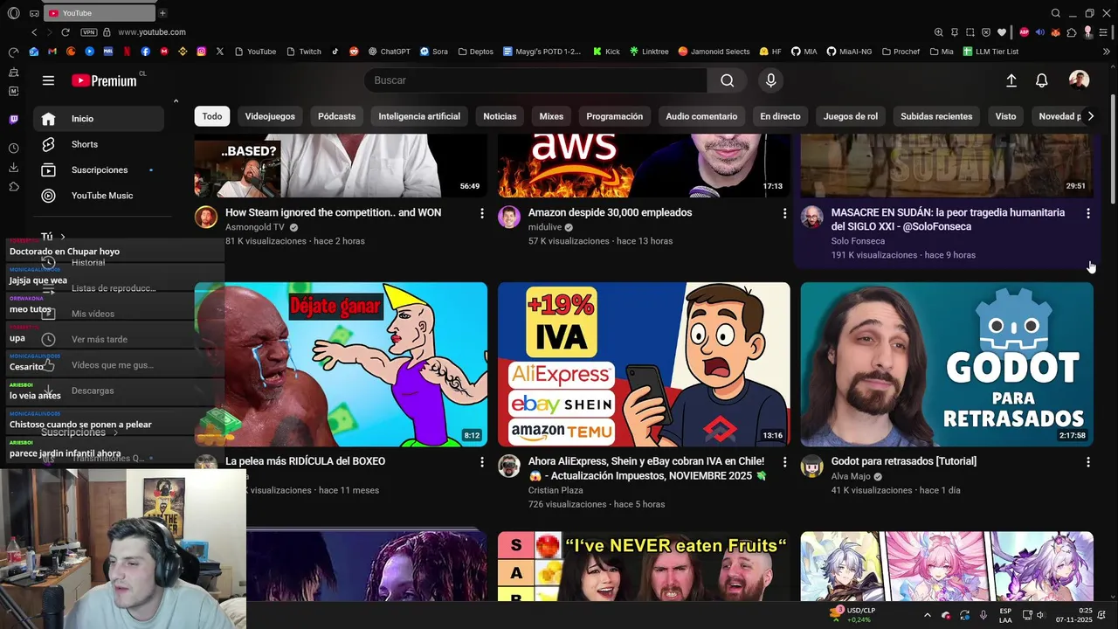Select the Pódcasts chip
This screenshot has width=1118, height=629.
pyautogui.click(x=336, y=116)
